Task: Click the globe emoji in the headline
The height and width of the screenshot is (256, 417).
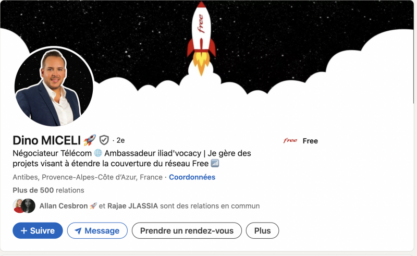Action: [x=98, y=153]
